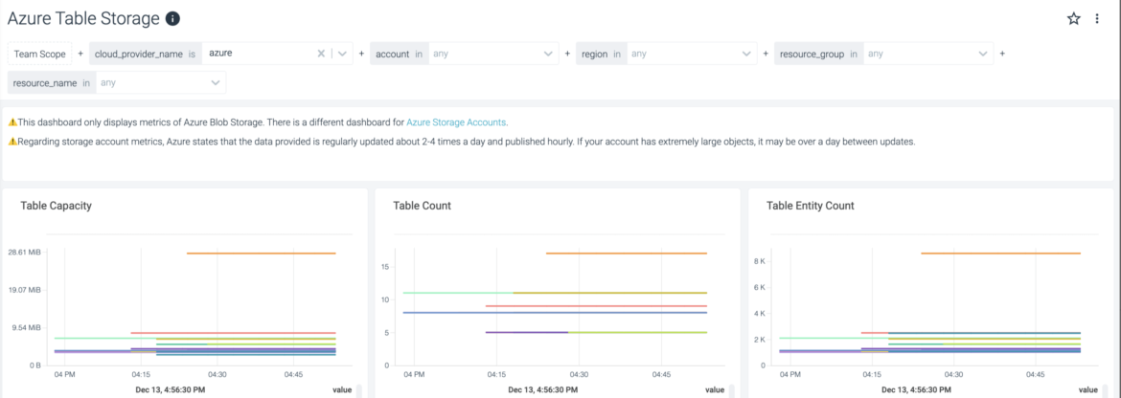Click the Dec 13 timestamp under Table Capacity
Viewport: 1121px width, 398px height.
point(171,390)
